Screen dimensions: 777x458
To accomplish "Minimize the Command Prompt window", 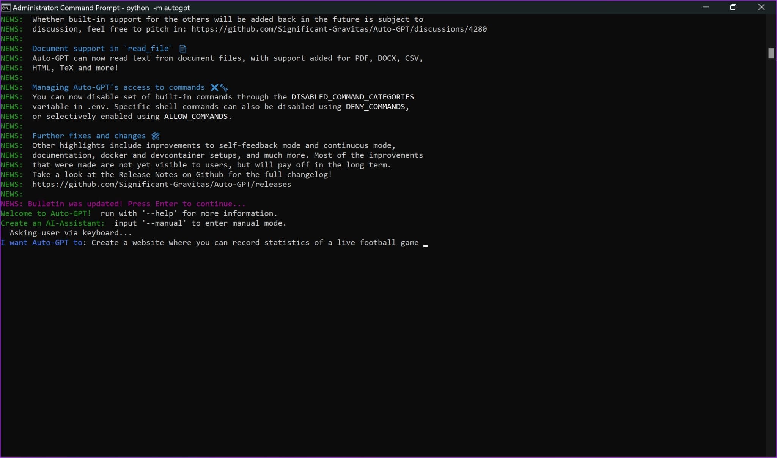I will coord(706,7).
